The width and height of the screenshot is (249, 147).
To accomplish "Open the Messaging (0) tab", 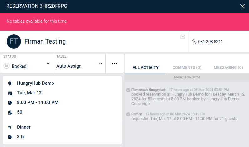I will pyautogui.click(x=228, y=68).
